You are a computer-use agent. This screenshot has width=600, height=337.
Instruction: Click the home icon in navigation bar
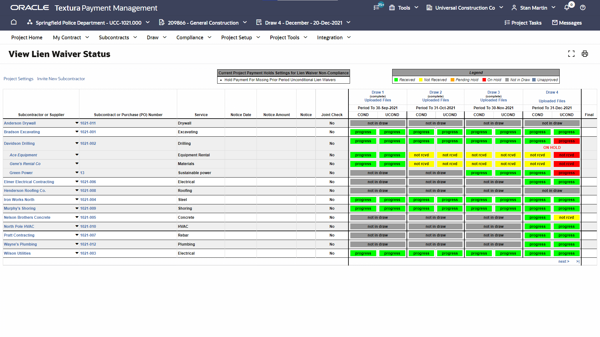[13, 22]
